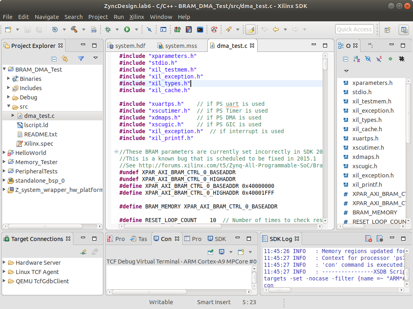This screenshot has height=309, width=413.
Task: Click the red circular refresh tools icon
Action: click(x=214, y=29)
